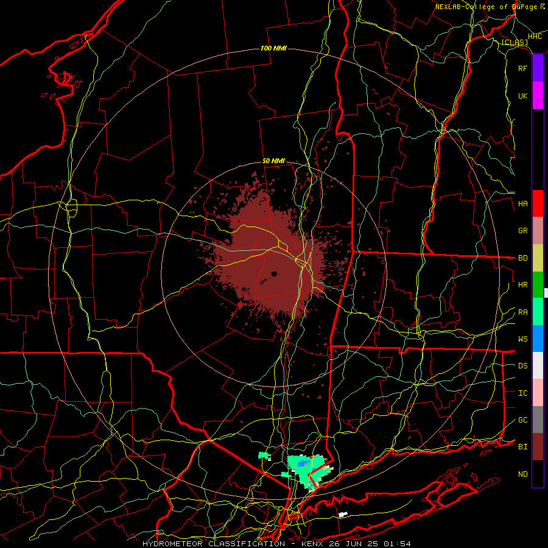This screenshot has width=548, height=548.
Task: Click the BI dark red legend swatch
Action: click(538, 447)
